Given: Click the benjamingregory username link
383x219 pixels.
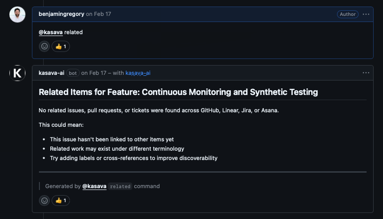Looking at the screenshot, I should pos(61,14).
